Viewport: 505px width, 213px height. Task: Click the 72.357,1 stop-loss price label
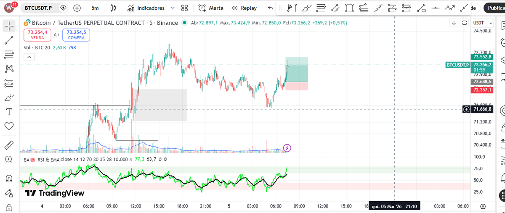[482, 90]
